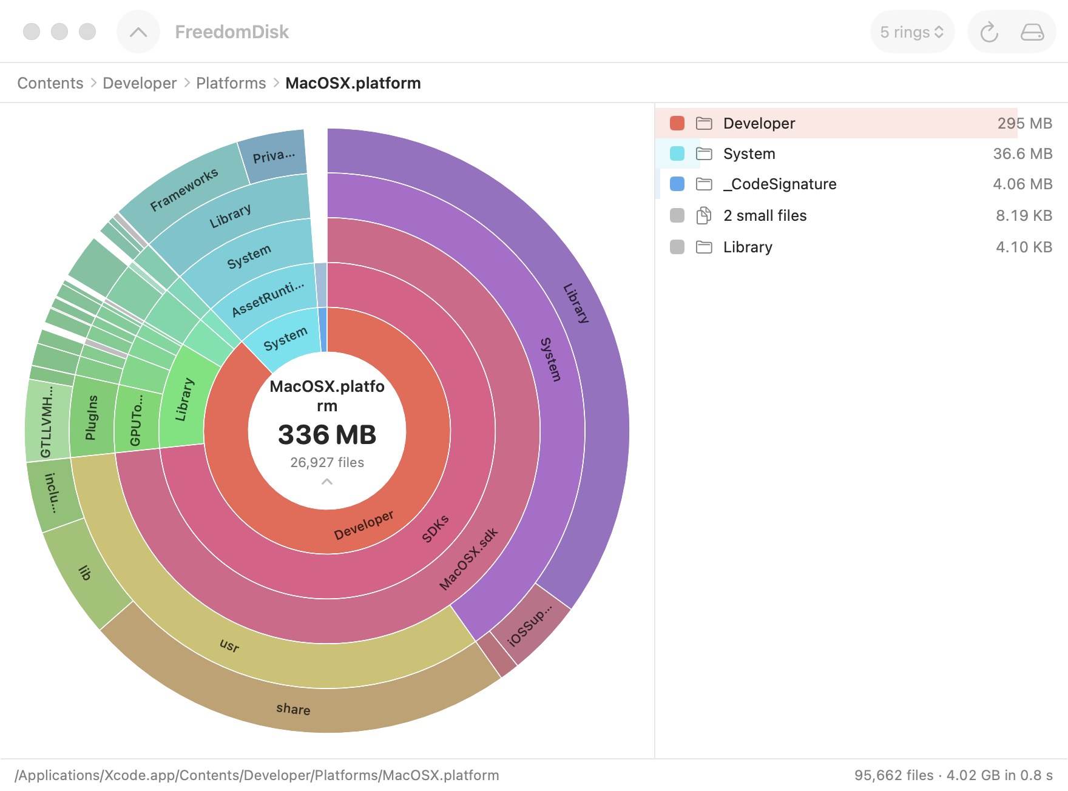This screenshot has height=791, width=1068.
Task: Go to Contents in the breadcrumb
Action: point(50,83)
